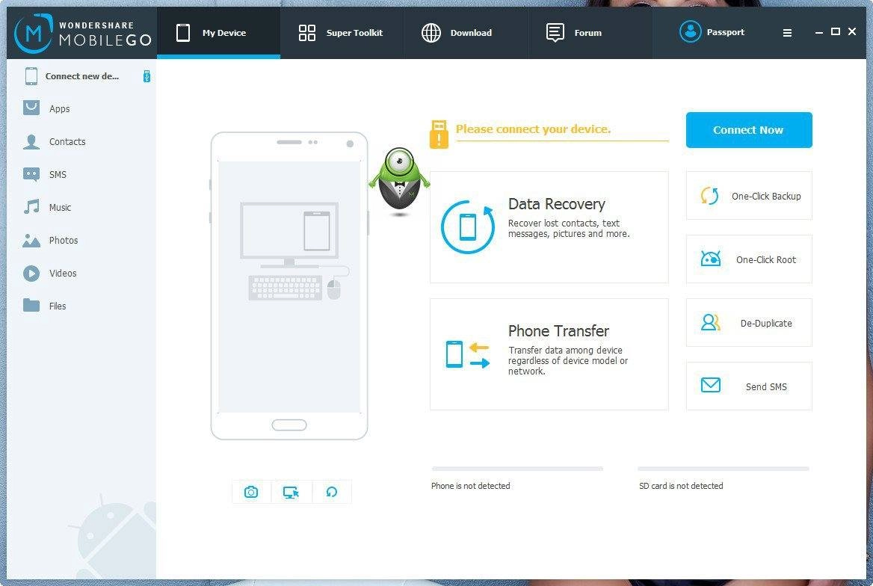
Task: Open Videos in sidebar
Action: (81, 273)
